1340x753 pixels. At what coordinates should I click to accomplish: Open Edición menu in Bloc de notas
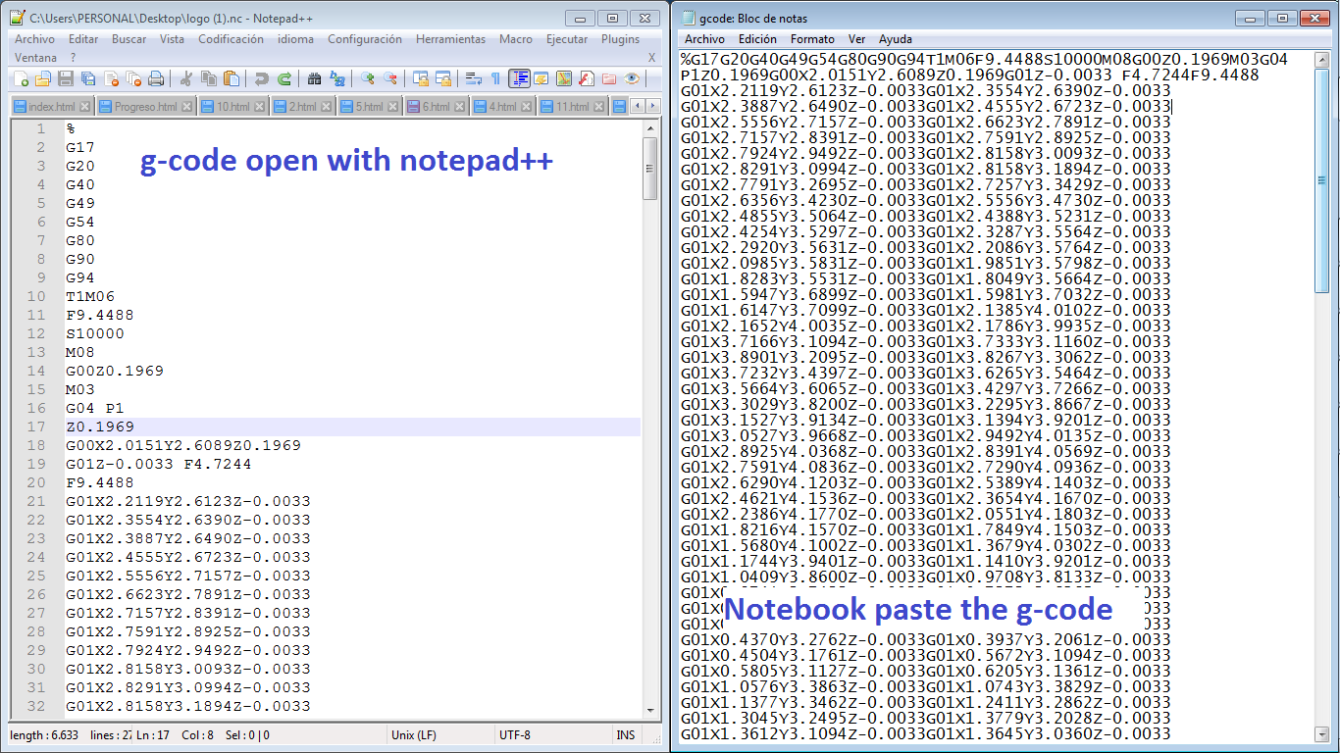pos(757,39)
